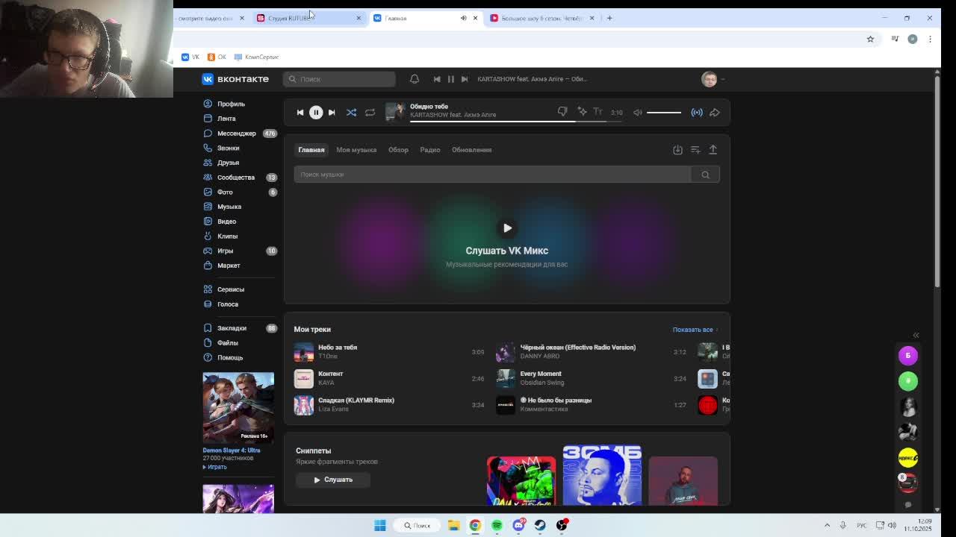Image resolution: width=956 pixels, height=537 pixels.
Task: Open Маркет in sidebar
Action: (x=229, y=266)
